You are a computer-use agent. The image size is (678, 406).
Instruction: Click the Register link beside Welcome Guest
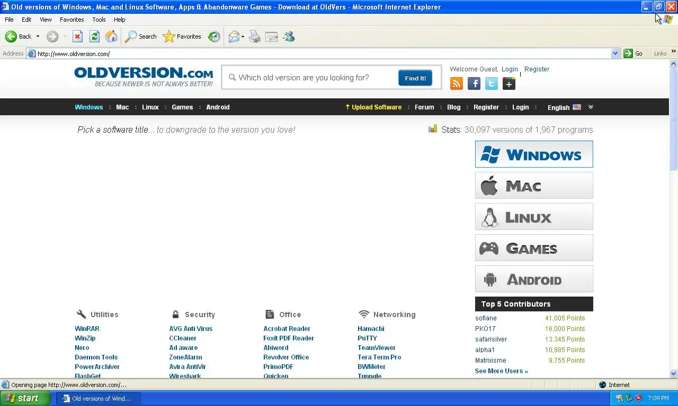(537, 69)
